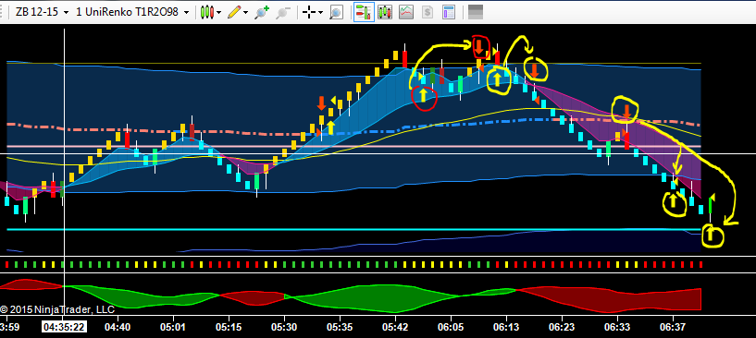Click the zoom in magnifier with plus
Image resolution: width=756 pixels, height=338 pixels.
tap(262, 12)
